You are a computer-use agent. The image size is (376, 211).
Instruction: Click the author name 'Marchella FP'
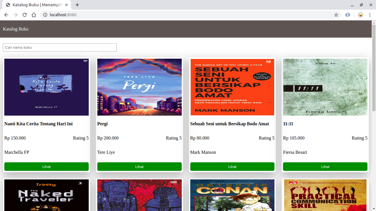17,152
